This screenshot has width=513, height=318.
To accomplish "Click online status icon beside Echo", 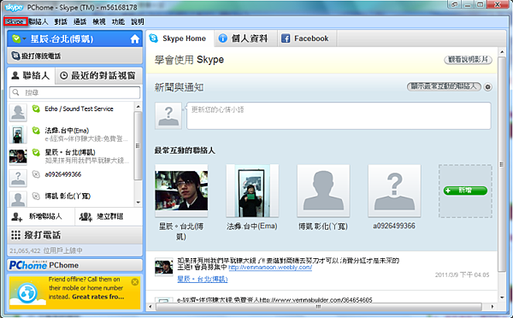I will 36,109.
